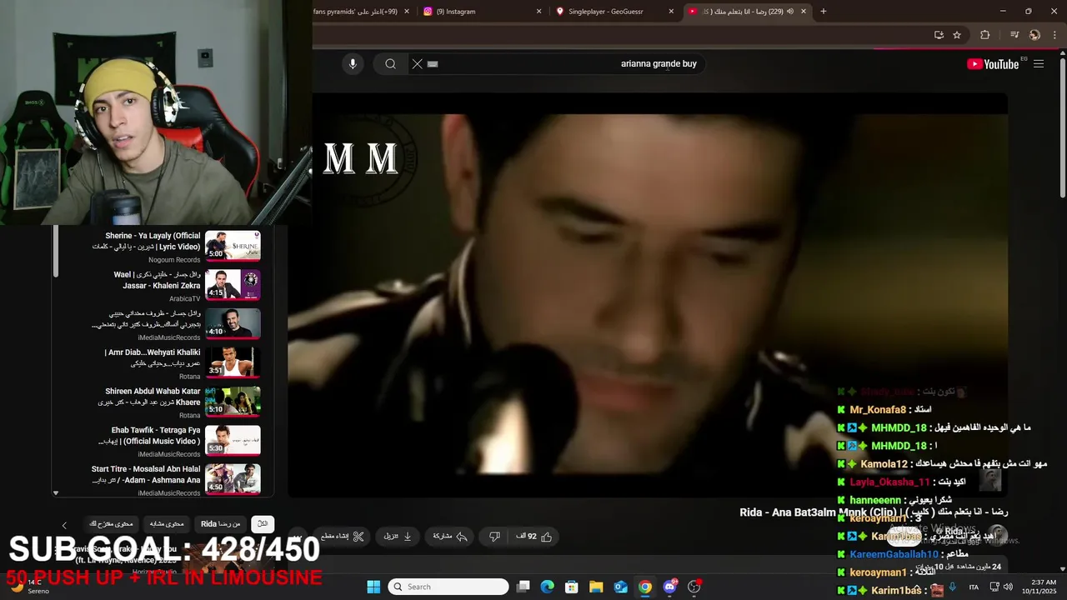Screen dimensions: 1067x600
Task: Open the taskbar volume speaker icon
Action: tap(1008, 587)
